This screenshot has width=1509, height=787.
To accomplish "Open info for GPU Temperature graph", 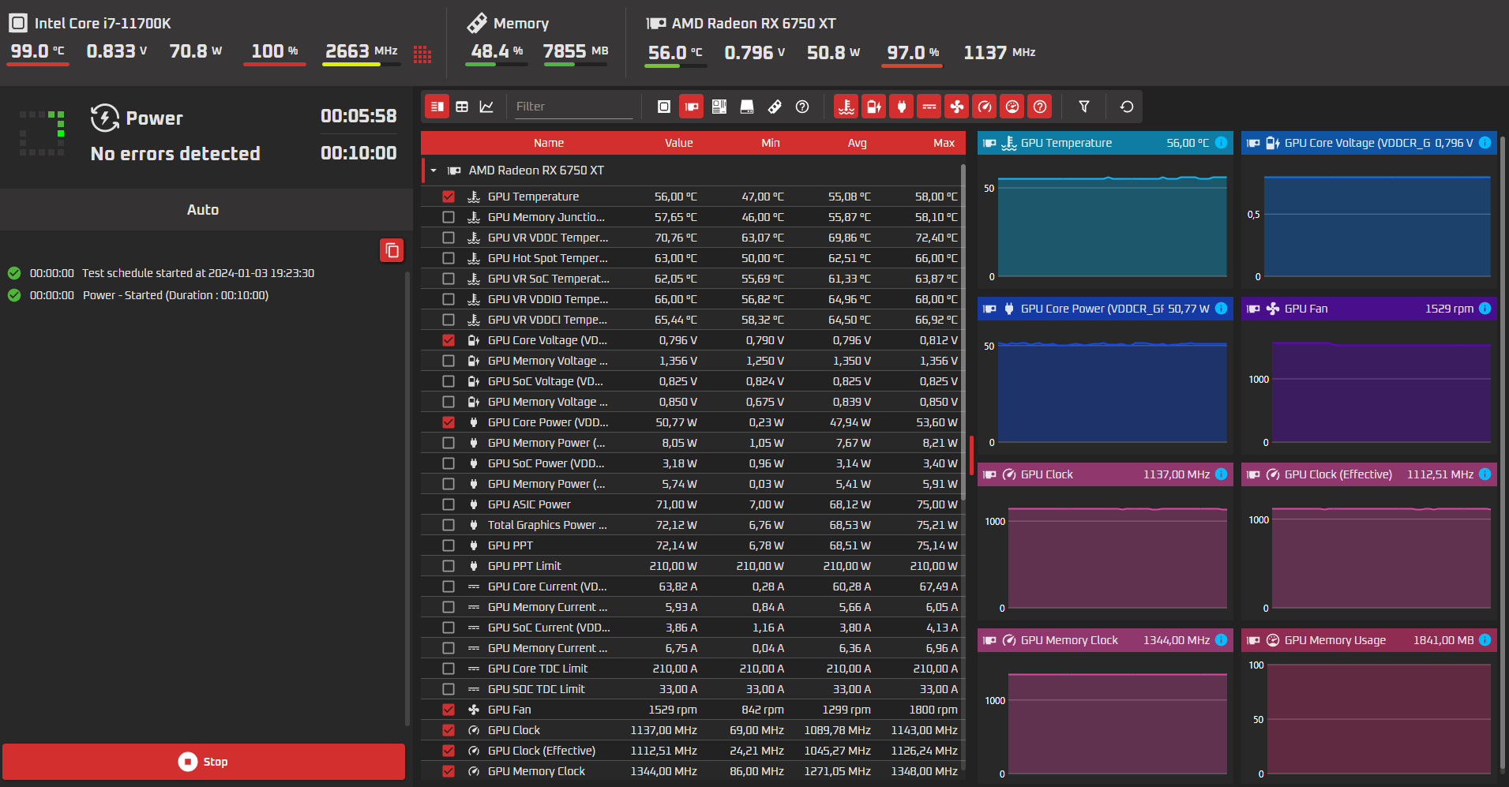I will tap(1222, 143).
